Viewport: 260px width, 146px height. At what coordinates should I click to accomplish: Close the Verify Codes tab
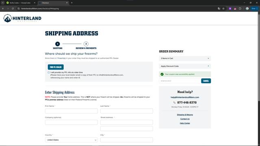[35, 3]
